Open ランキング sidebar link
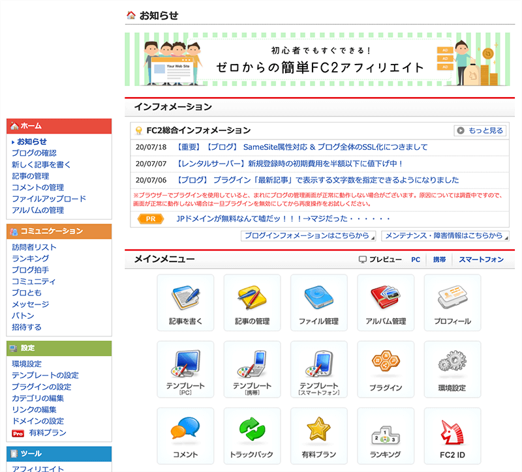 [30, 258]
